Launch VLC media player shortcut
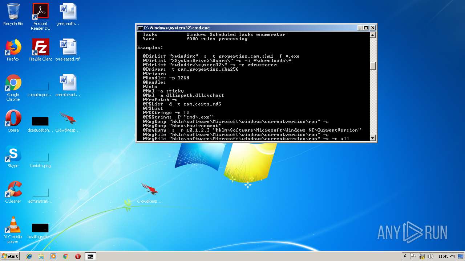 coord(13,230)
